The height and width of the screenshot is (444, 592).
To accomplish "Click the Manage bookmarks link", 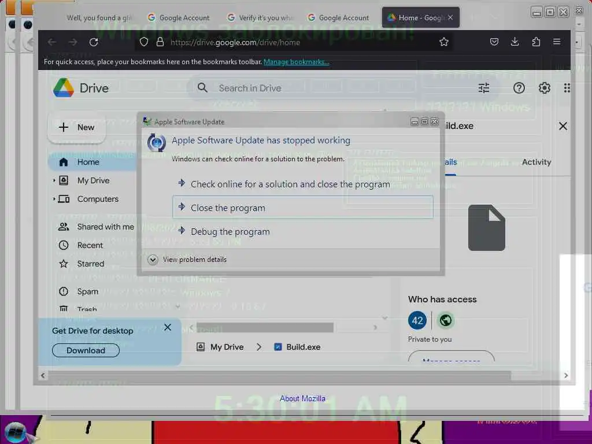I will point(297,62).
